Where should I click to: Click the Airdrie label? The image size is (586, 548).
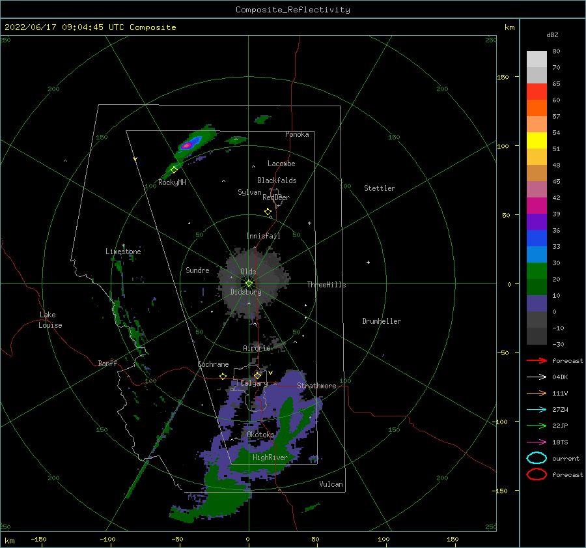pyautogui.click(x=257, y=348)
